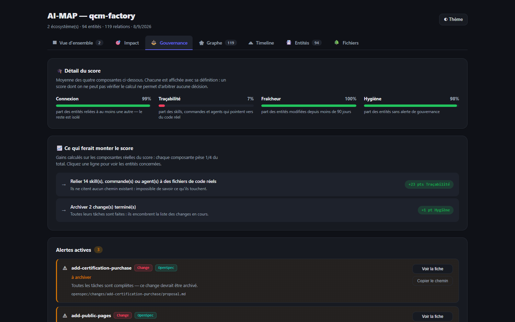Select the Gouvernance tab
The image size is (515, 322).
(x=169, y=43)
